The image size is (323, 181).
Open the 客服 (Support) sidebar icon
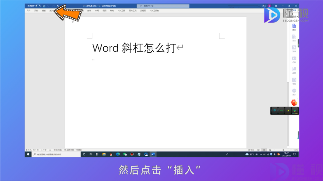coord(294,81)
